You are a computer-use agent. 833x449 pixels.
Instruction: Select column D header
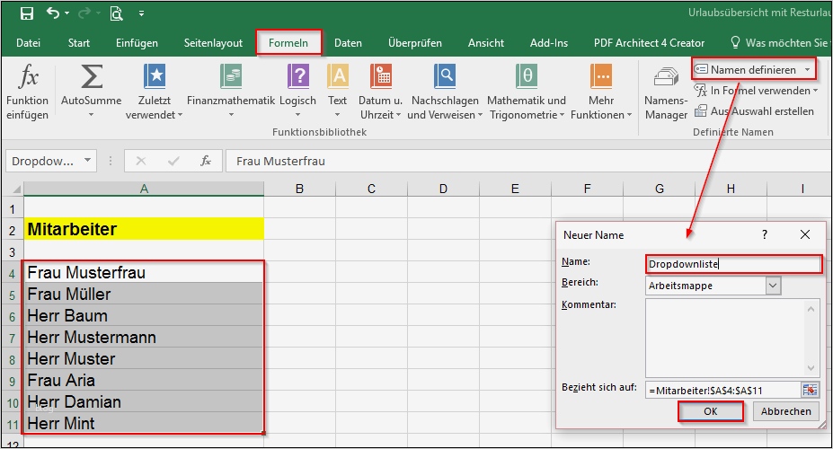[443, 189]
